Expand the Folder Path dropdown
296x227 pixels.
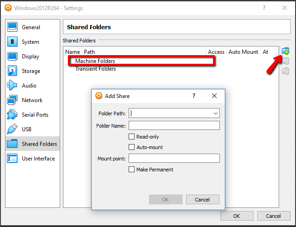216,113
